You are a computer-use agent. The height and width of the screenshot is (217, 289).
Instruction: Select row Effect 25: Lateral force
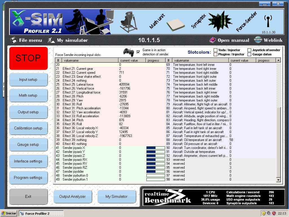click(110, 84)
